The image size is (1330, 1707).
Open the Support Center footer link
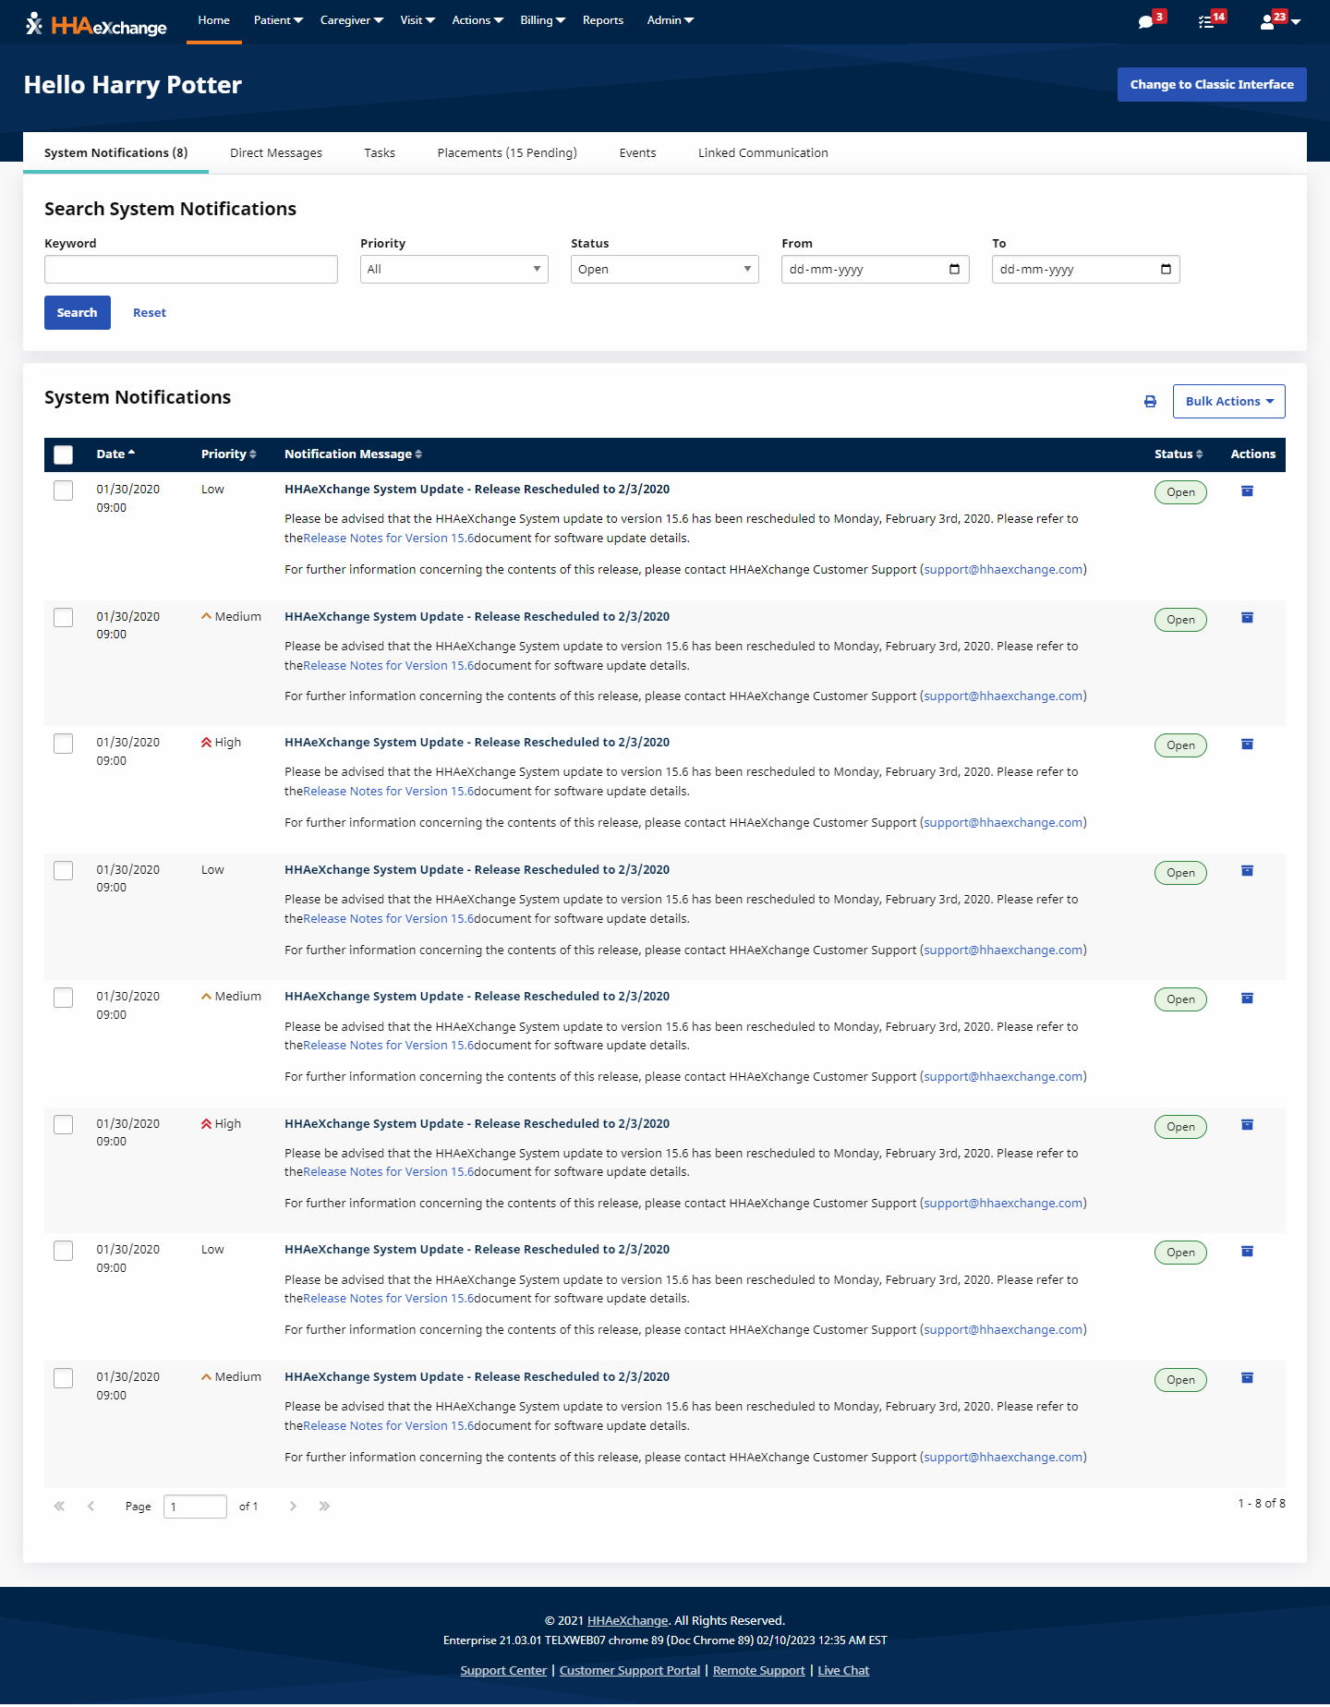[x=503, y=1670]
